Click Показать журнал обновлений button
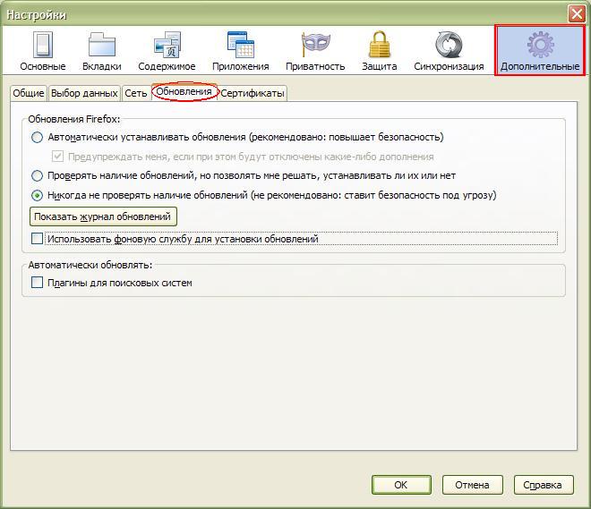Screen dimensions: 591x509 pos(103,216)
